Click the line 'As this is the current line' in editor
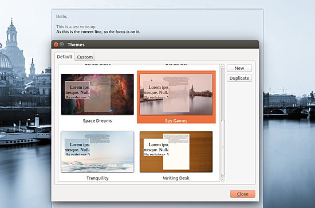This screenshot has height=208, width=315. coord(98,32)
